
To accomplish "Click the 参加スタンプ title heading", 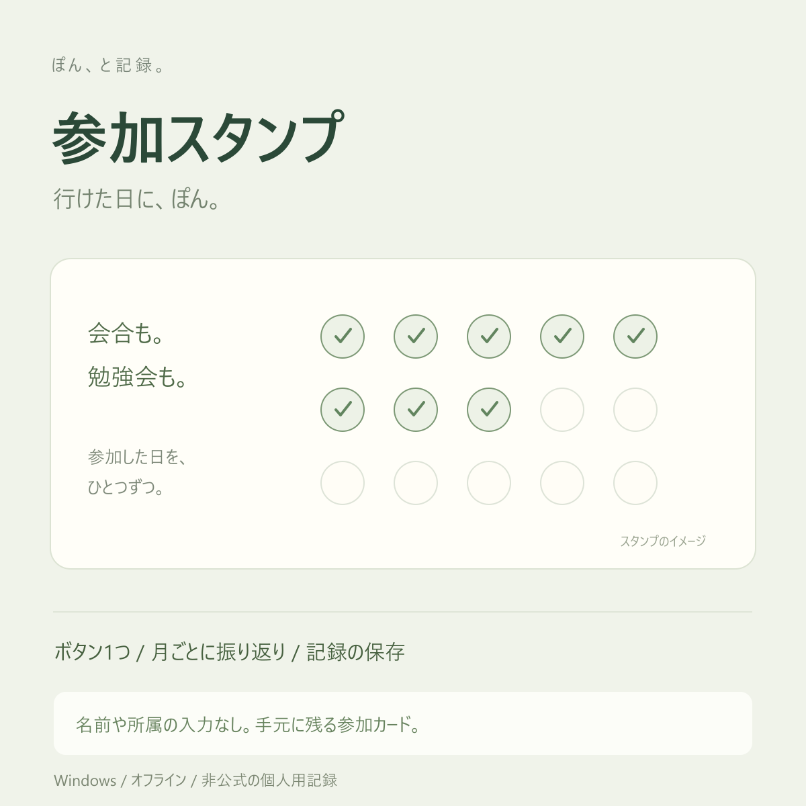I will 199,138.
